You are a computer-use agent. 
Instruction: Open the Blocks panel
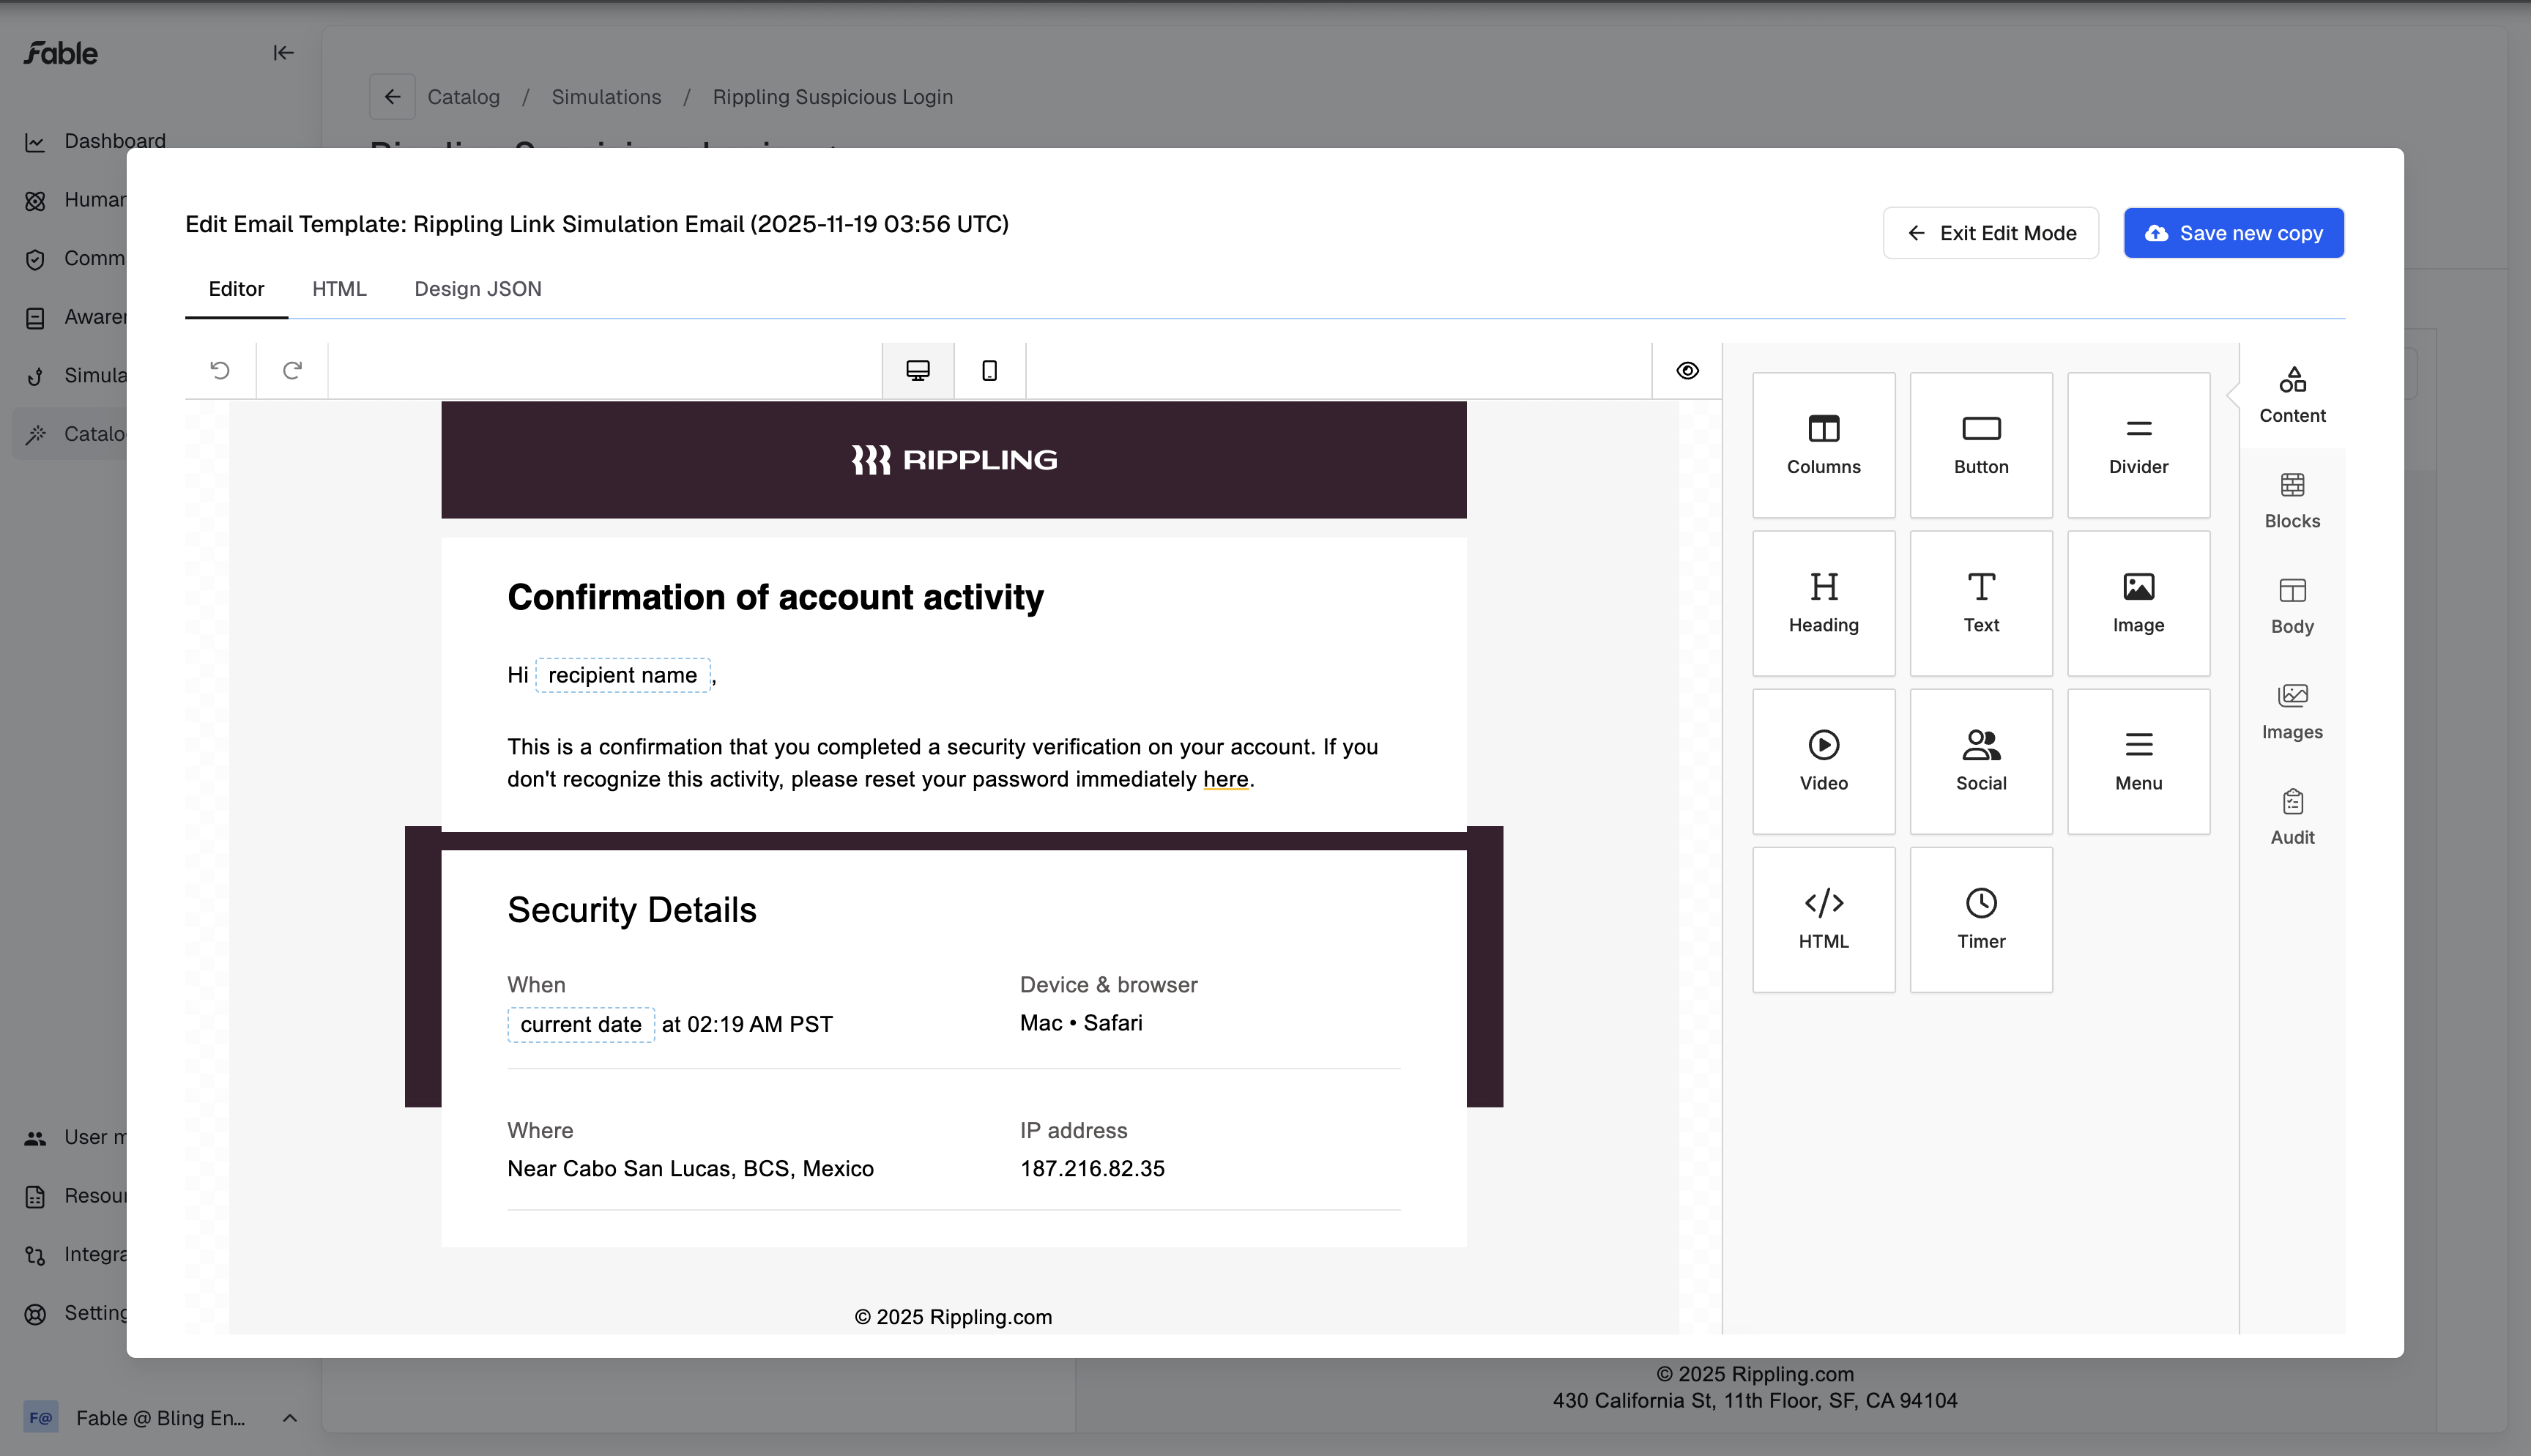pyautogui.click(x=2292, y=501)
